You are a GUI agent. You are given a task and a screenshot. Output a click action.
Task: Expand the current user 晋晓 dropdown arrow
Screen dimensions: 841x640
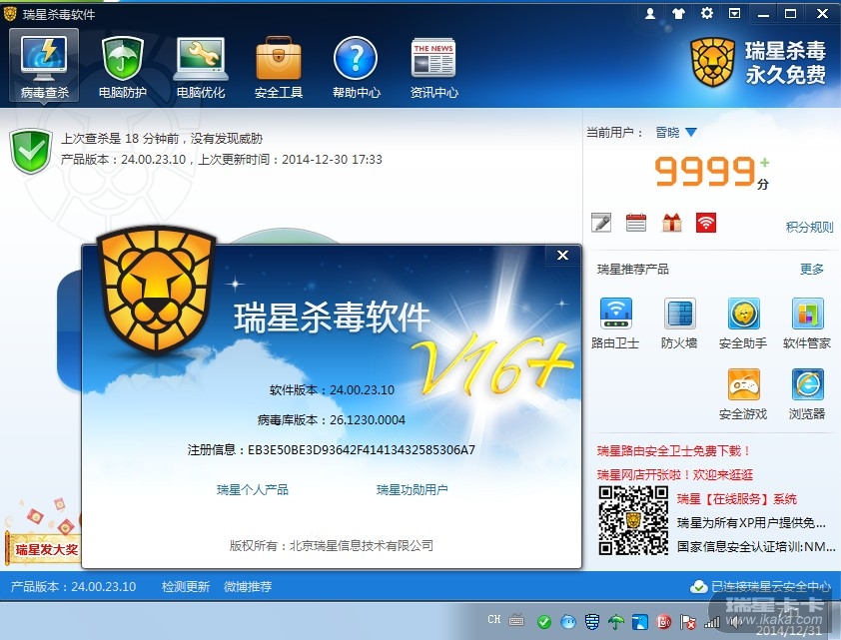click(691, 133)
